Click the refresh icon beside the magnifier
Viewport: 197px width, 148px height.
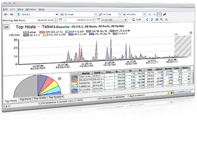(166, 20)
